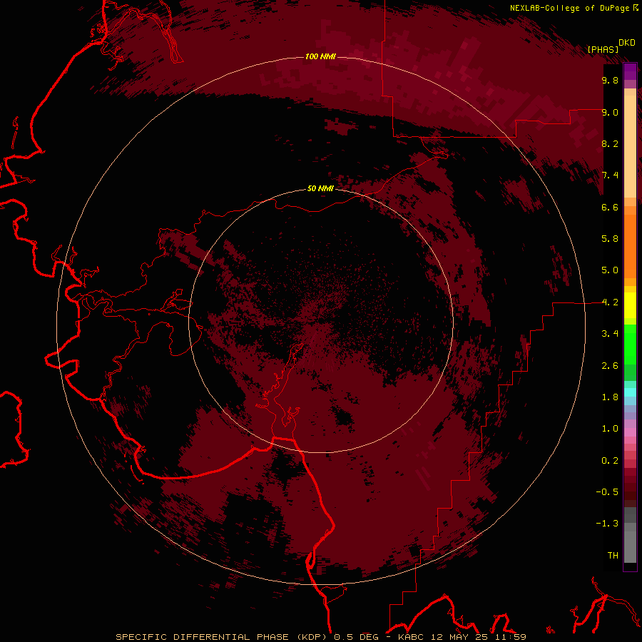
Task: Click the 7.4 value on the color scale
Action: click(610, 175)
